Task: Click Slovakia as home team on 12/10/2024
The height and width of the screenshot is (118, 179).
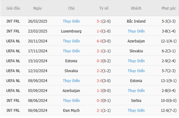Action: 71,71
